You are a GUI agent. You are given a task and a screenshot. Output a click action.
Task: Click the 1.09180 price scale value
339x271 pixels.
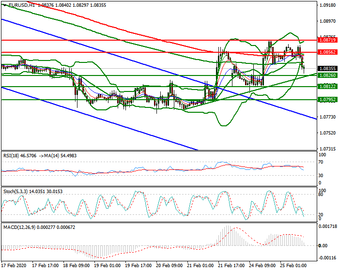tap(328, 5)
